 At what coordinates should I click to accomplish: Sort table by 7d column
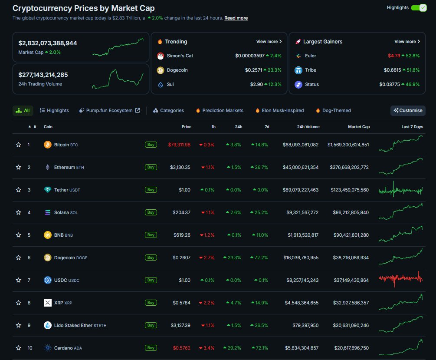pos(267,127)
